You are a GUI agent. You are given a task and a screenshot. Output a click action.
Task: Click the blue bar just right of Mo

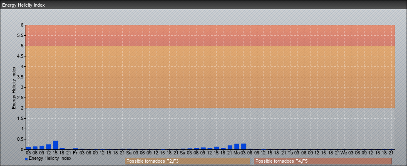click(x=243, y=146)
